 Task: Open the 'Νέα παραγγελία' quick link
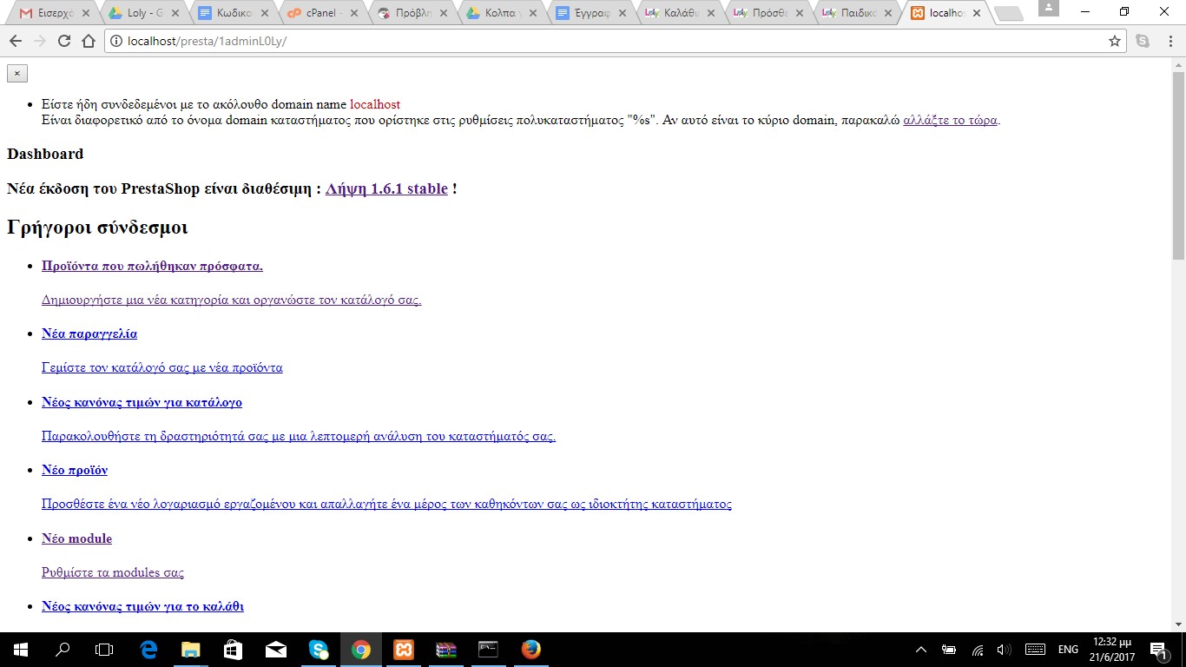tap(89, 333)
